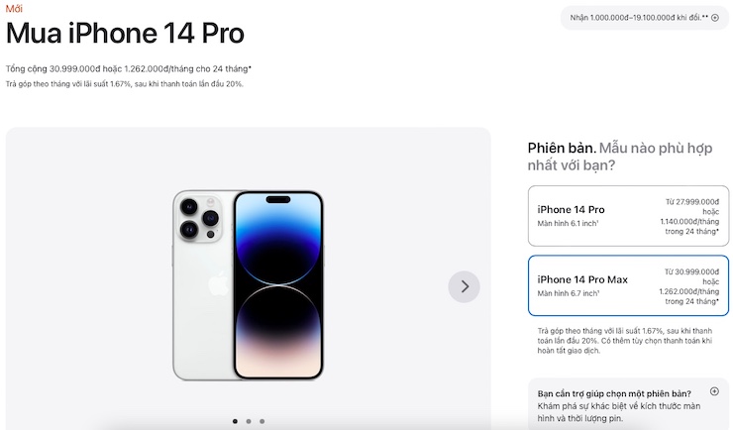This screenshot has width=733, height=430.
Task: Go to third gallery dot indicator
Action: 262,421
